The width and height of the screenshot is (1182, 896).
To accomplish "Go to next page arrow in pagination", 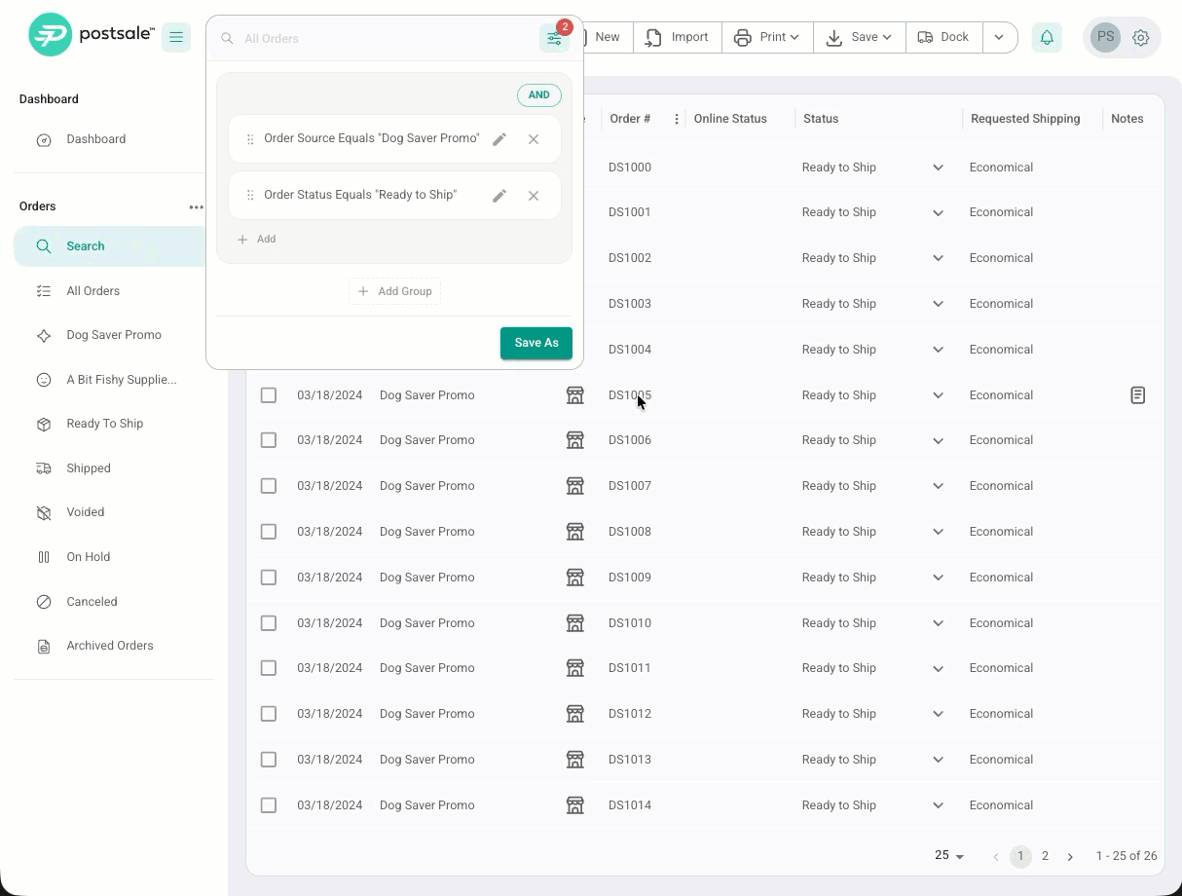I will [x=1070, y=856].
